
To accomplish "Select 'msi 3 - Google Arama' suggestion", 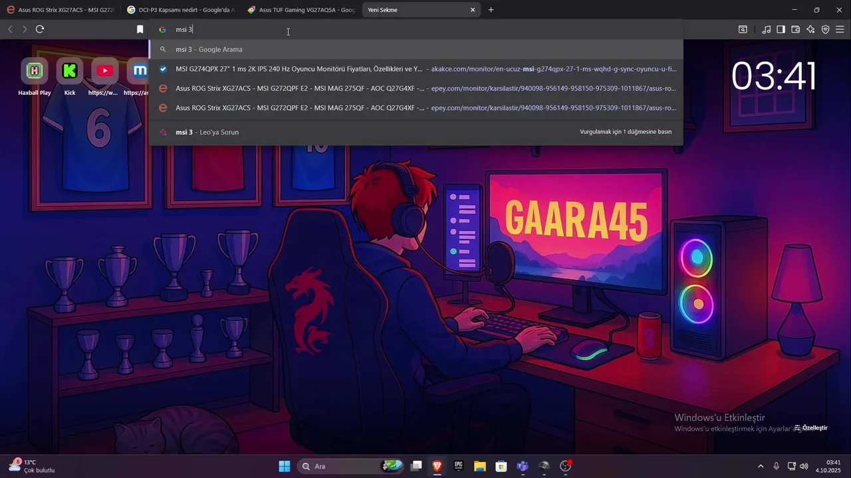I will (416, 49).
